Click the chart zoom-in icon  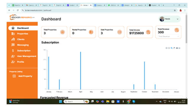tap(166, 48)
